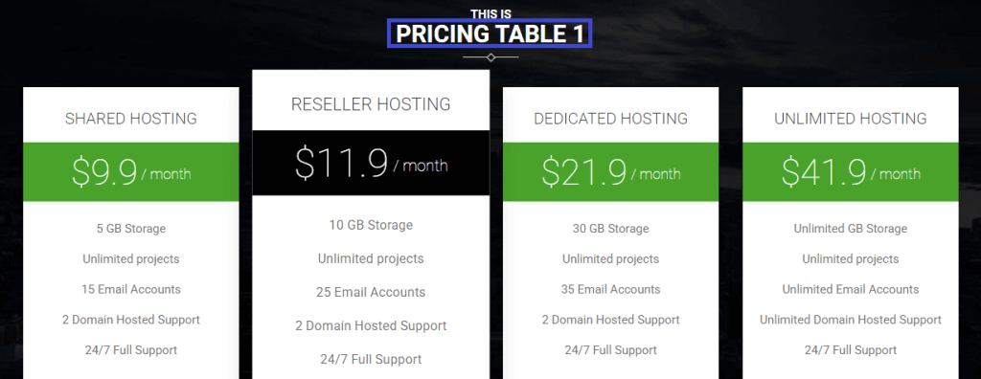The image size is (981, 379).
Task: Click the $9.9 / month green price banner
Action: (x=130, y=172)
